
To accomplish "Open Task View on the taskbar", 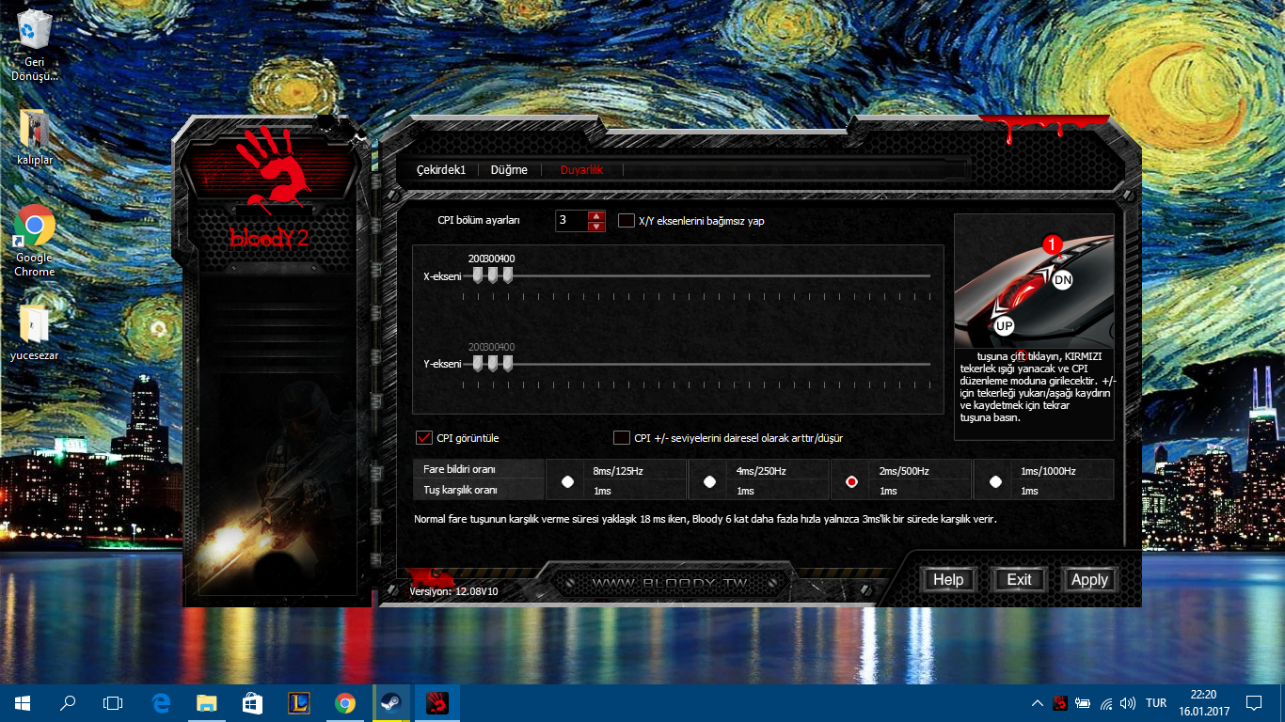I will click(113, 703).
